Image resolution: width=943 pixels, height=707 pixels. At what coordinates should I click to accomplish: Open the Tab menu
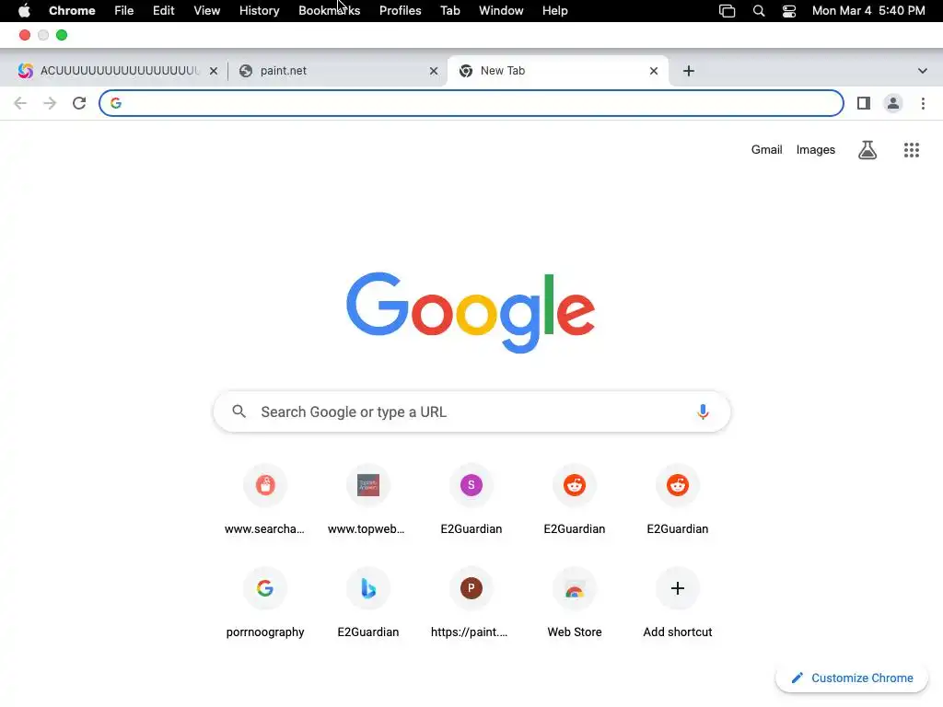click(449, 11)
